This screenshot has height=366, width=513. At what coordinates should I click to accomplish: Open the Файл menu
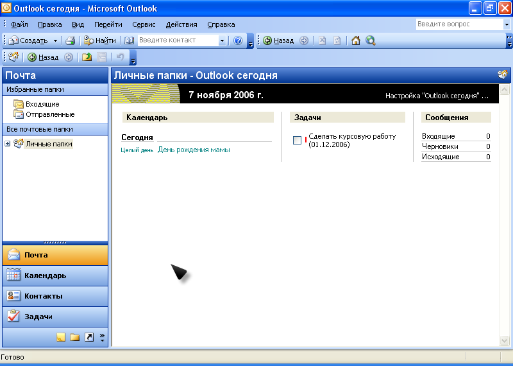pos(19,24)
